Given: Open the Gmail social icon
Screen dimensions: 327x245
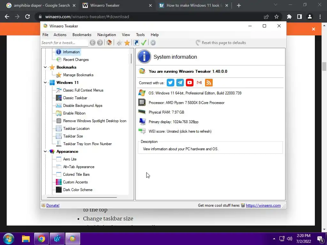Looking at the screenshot, I should (199, 83).
